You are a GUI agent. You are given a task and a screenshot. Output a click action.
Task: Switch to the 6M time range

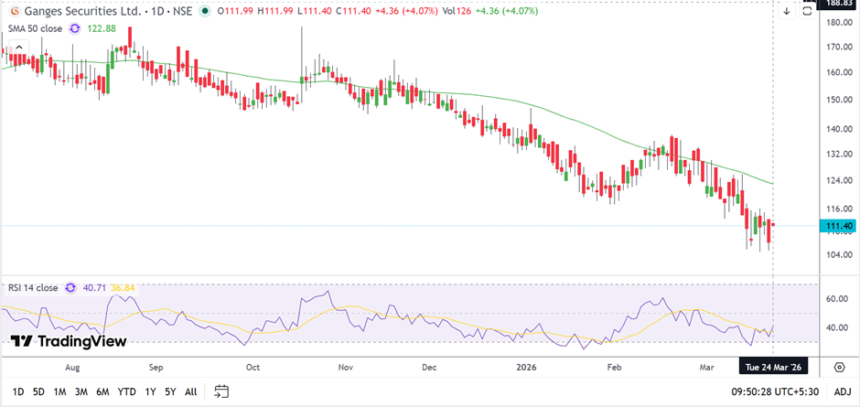(x=102, y=391)
